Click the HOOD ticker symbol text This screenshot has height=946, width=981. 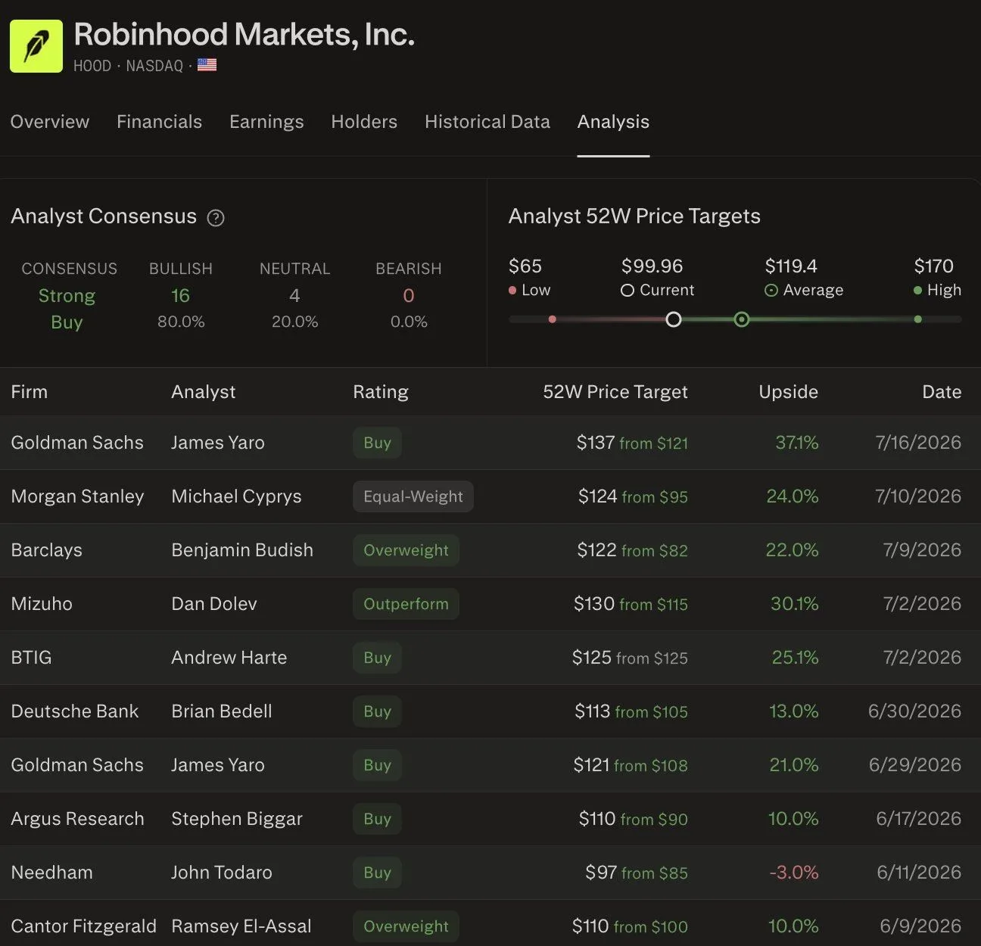click(92, 66)
